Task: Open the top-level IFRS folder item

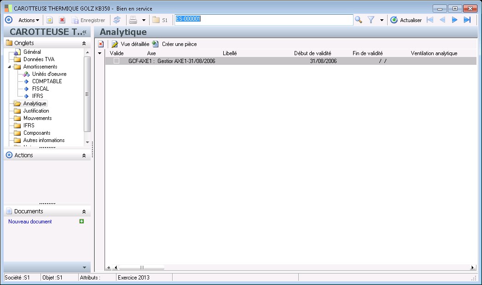Action: (x=29, y=125)
